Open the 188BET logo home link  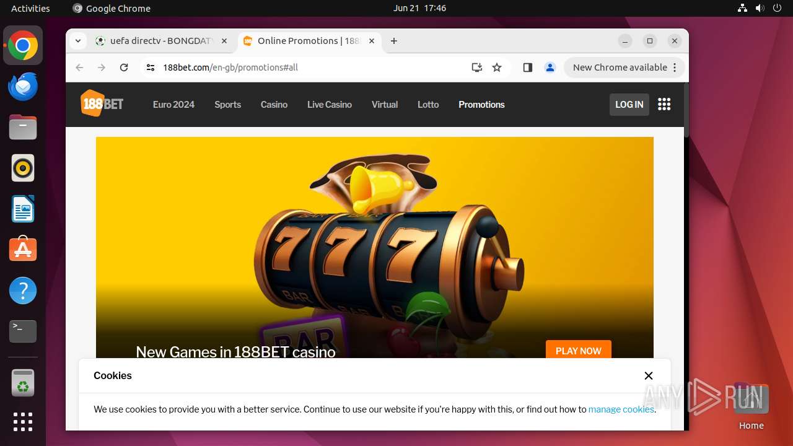click(x=102, y=104)
